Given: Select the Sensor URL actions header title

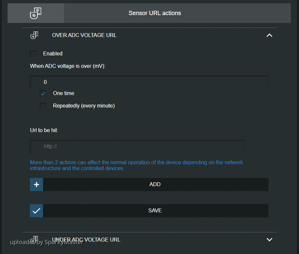Looking at the screenshot, I should pos(155,13).
